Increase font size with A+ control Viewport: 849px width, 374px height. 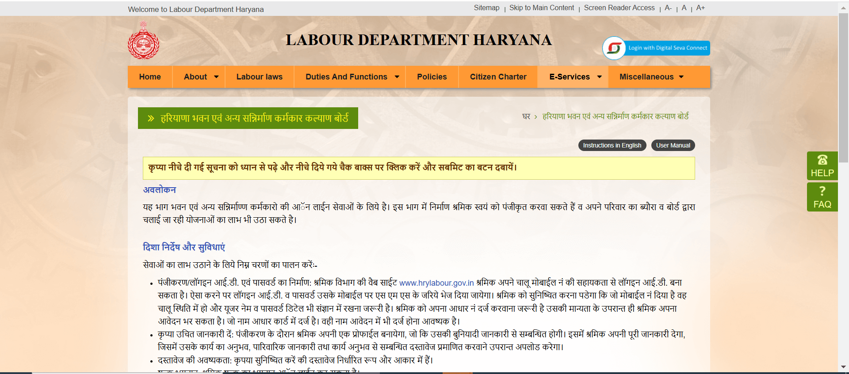tap(700, 8)
